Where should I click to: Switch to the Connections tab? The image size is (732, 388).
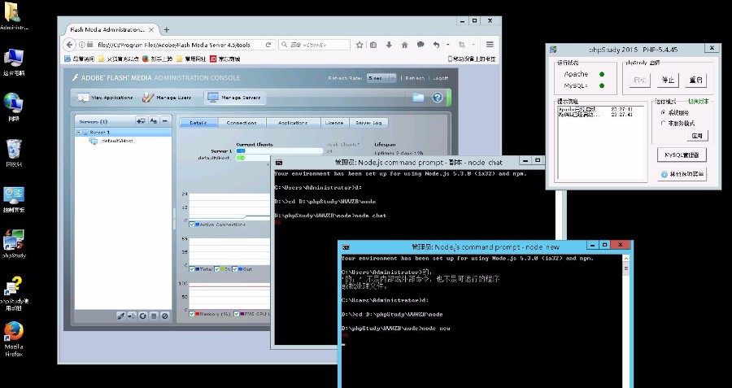[x=242, y=123]
